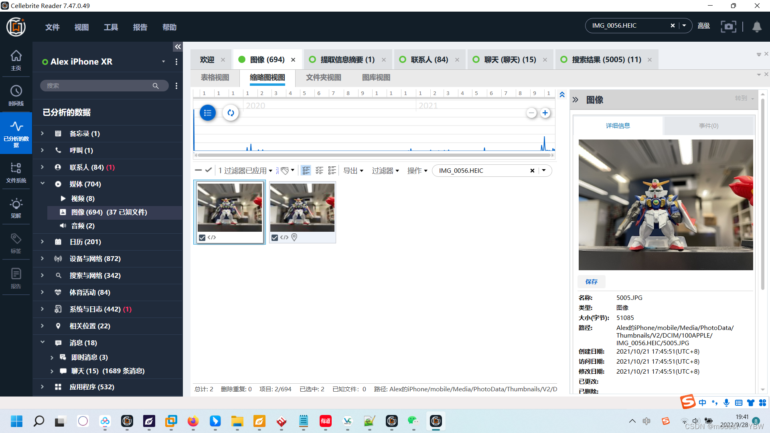Click the Events(0) tab

click(x=708, y=126)
